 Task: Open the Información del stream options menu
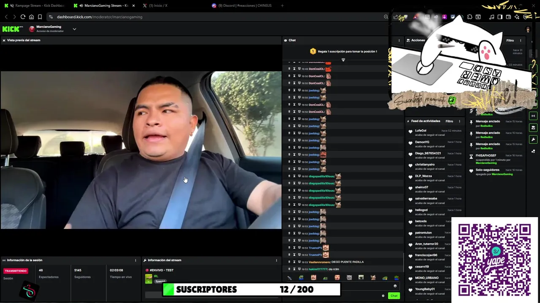click(276, 260)
